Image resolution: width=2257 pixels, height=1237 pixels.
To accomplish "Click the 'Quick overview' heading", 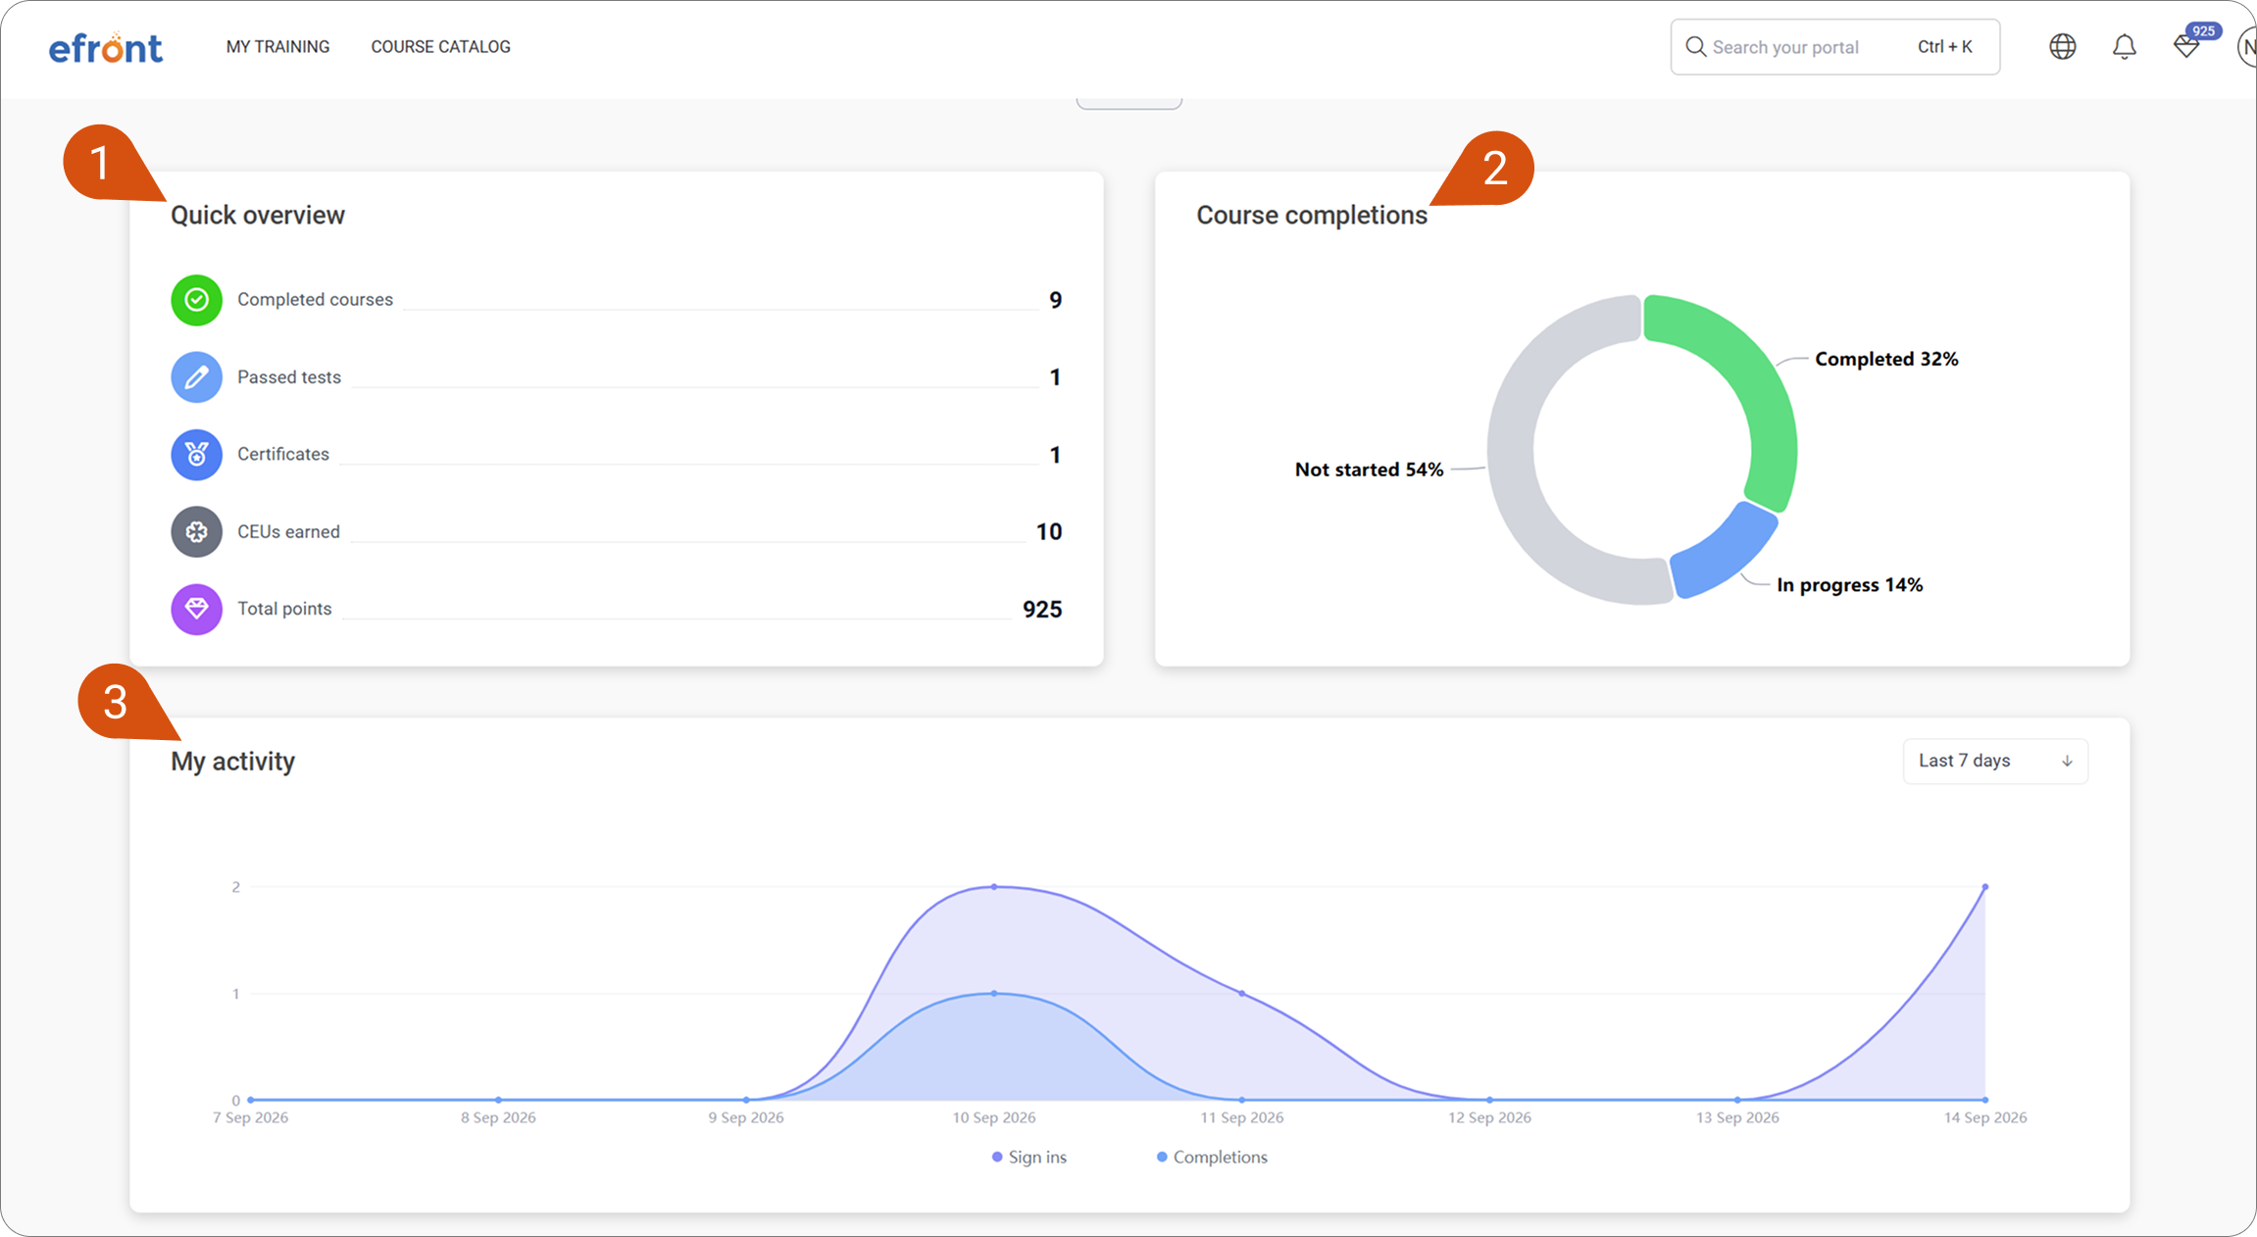I will [258, 216].
